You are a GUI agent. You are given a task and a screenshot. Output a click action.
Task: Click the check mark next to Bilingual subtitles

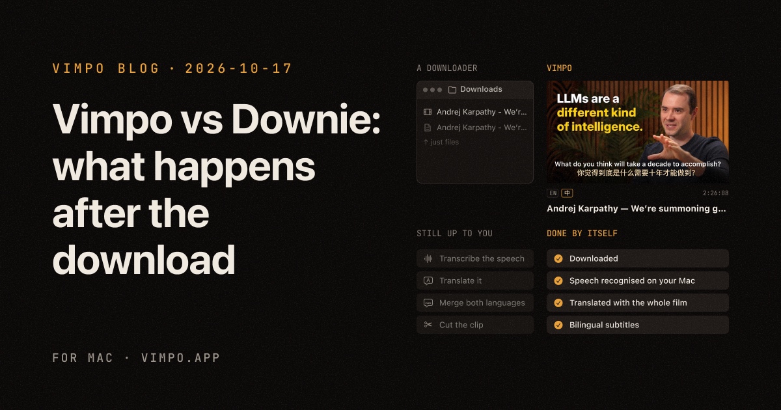point(558,325)
